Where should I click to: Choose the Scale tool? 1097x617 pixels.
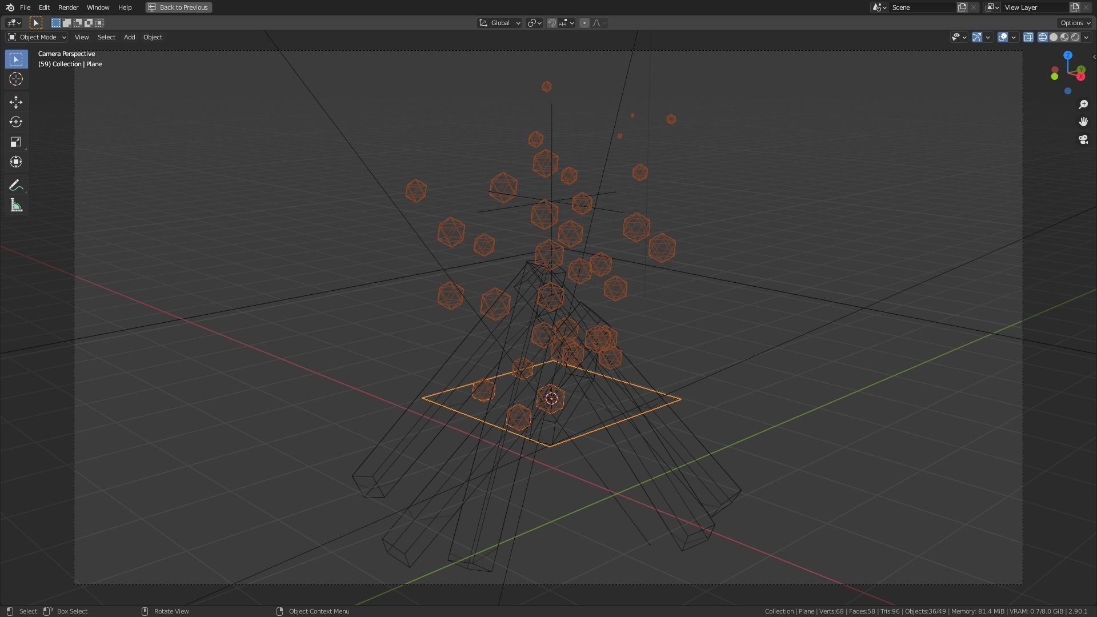(16, 142)
